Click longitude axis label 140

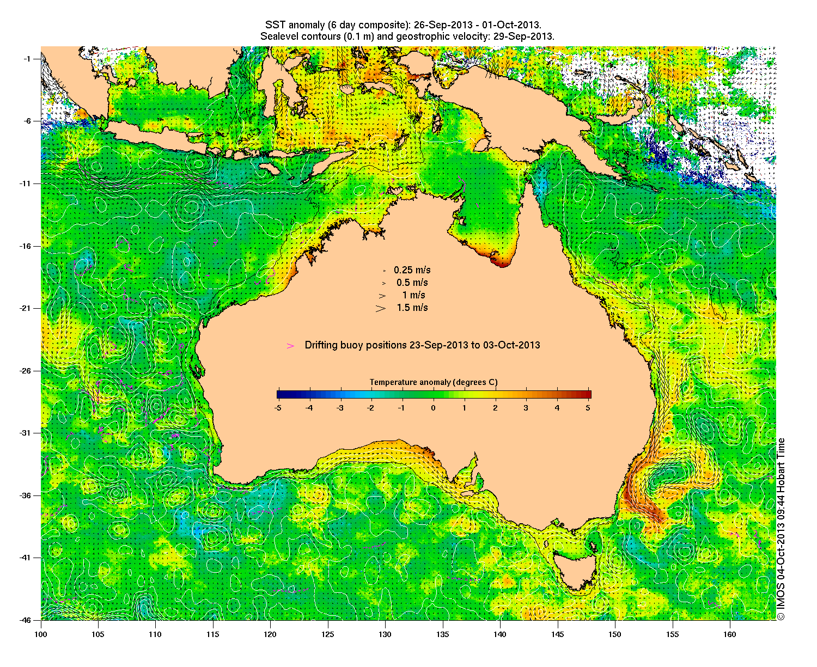coord(500,634)
